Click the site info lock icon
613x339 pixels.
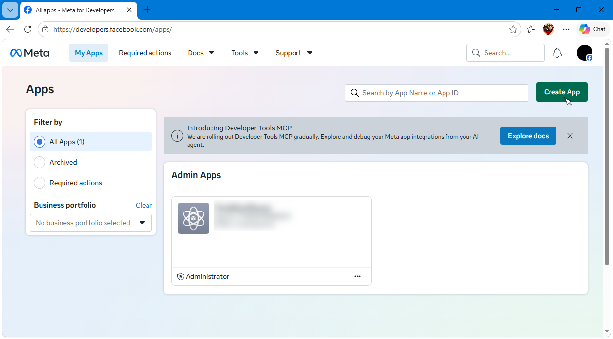coord(45,29)
